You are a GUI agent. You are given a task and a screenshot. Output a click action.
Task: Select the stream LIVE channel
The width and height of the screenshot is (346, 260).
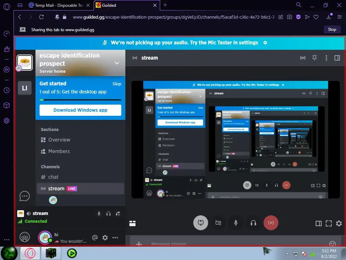point(80,189)
